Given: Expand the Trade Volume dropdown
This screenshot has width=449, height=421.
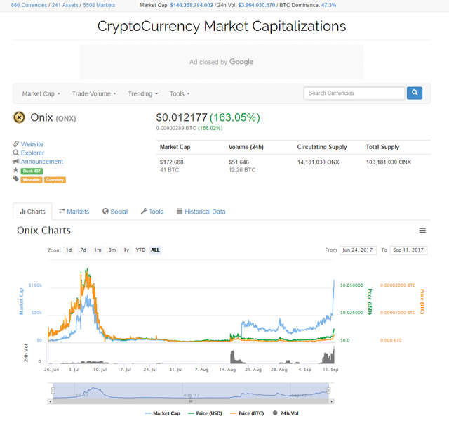Looking at the screenshot, I should [94, 93].
